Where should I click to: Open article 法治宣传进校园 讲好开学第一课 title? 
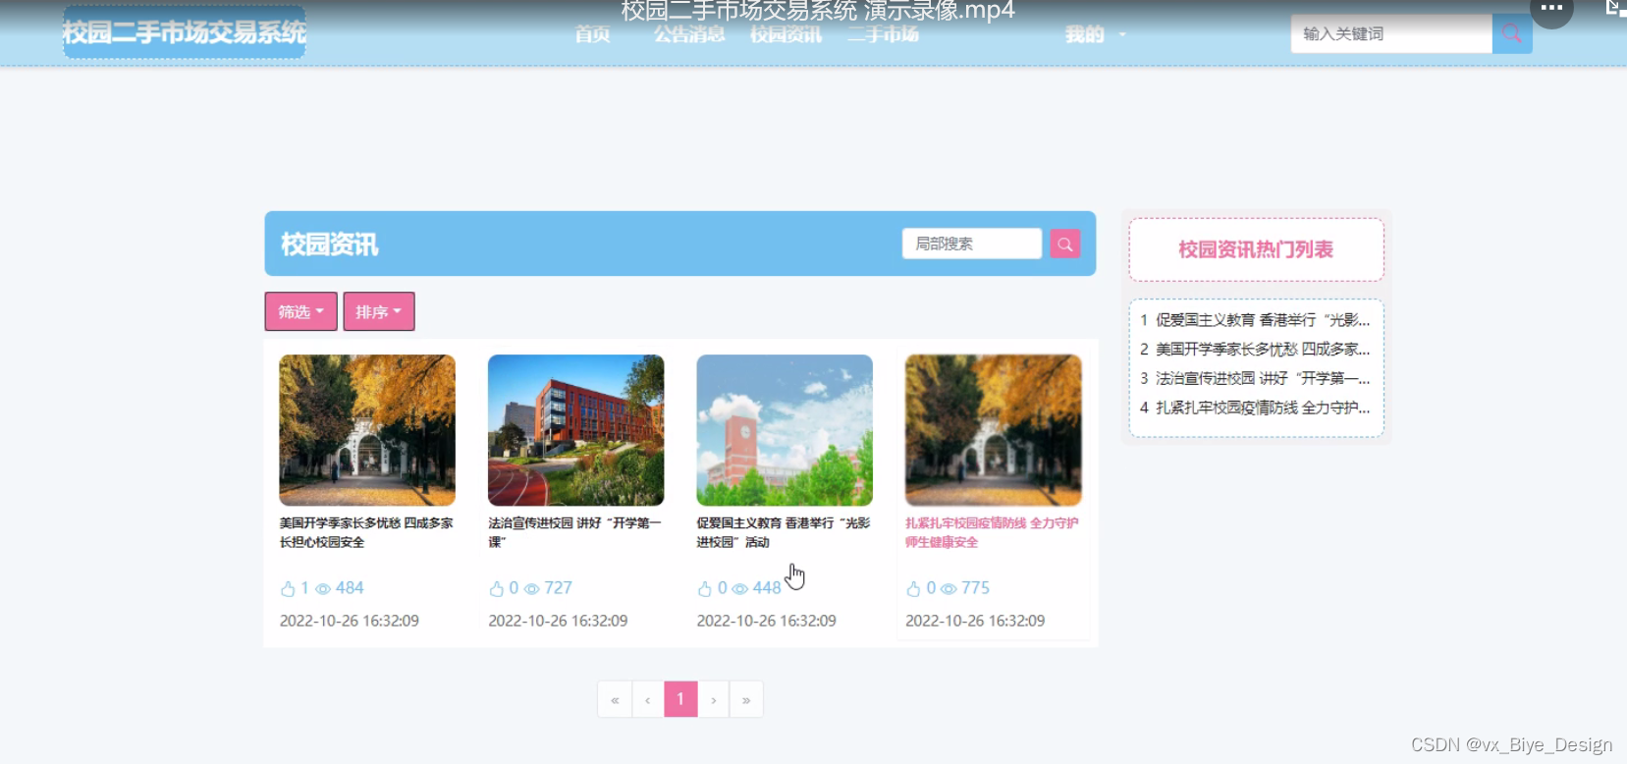[x=575, y=532]
